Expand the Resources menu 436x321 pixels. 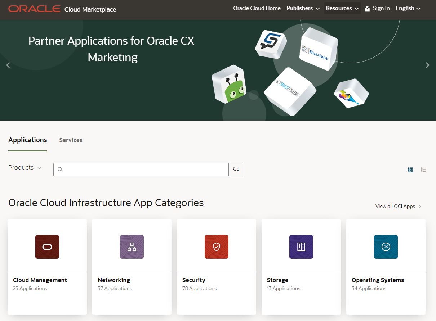342,8
